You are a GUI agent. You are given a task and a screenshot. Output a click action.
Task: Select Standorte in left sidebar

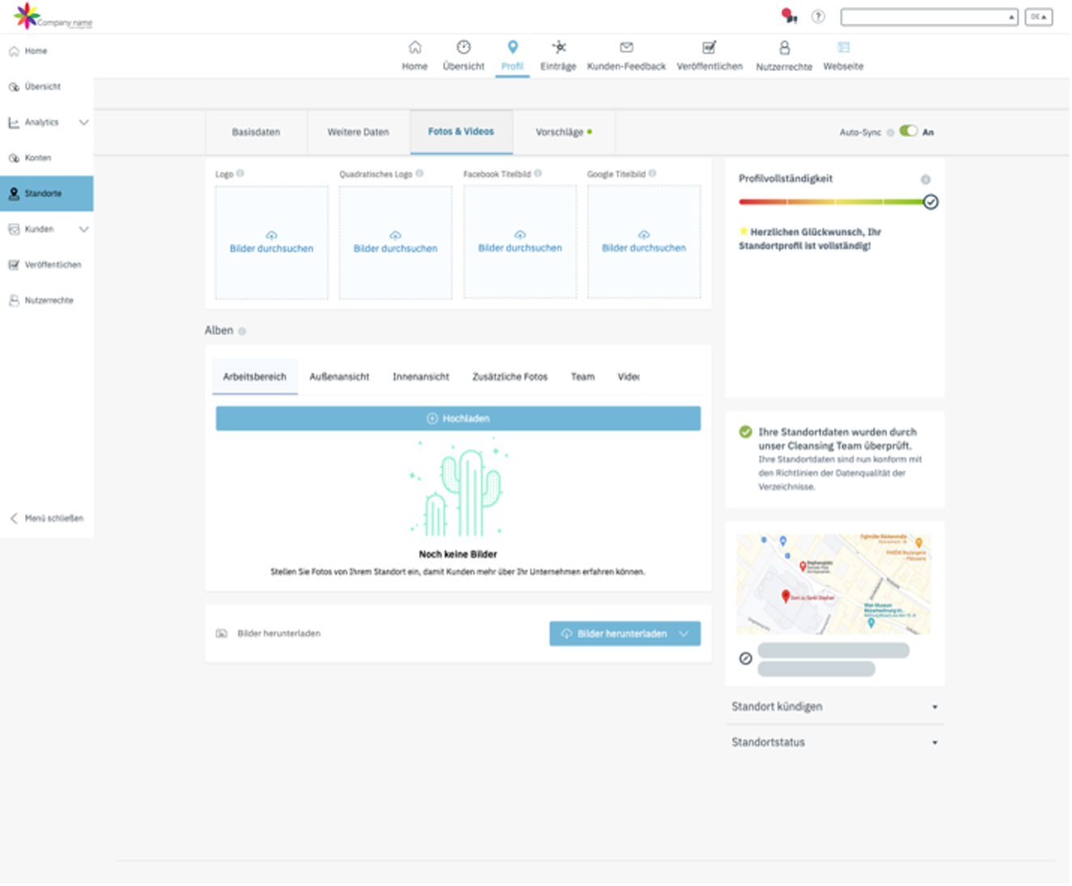(47, 194)
